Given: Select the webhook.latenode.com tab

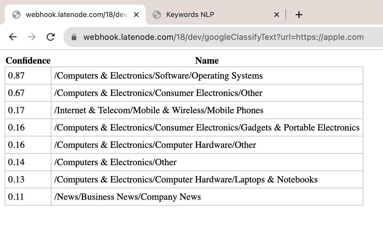Looking at the screenshot, I should (x=73, y=15).
